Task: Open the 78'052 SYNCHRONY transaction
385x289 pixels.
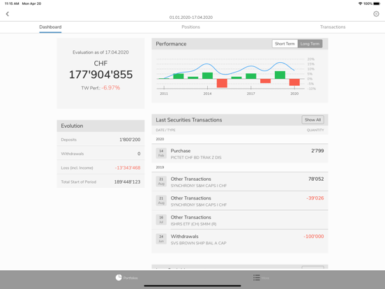Action: 240,182
